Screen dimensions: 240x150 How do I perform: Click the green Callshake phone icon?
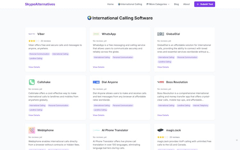[32, 82]
